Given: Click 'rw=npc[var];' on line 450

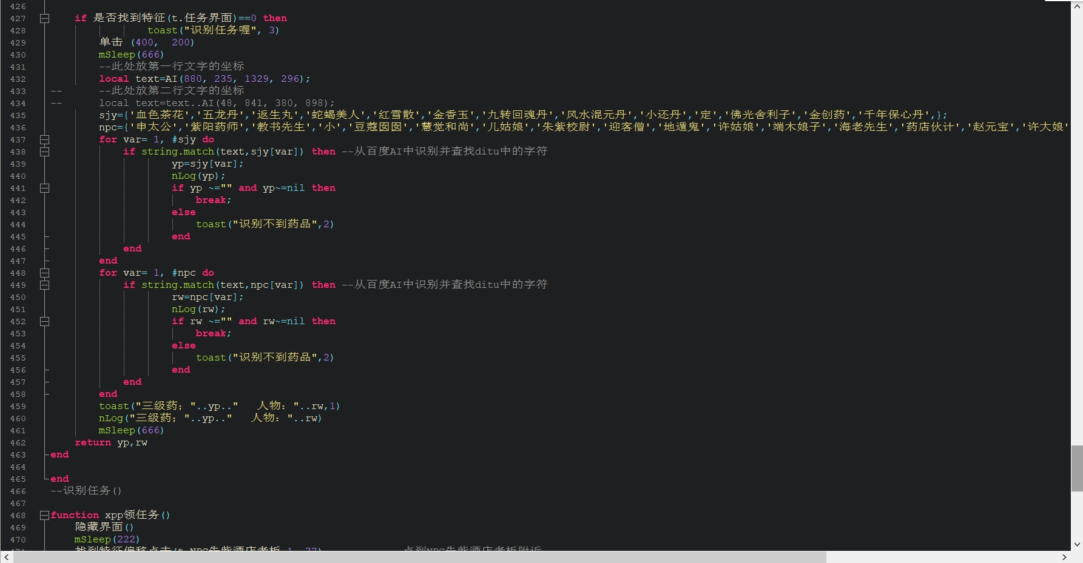Looking at the screenshot, I should pyautogui.click(x=207, y=297).
